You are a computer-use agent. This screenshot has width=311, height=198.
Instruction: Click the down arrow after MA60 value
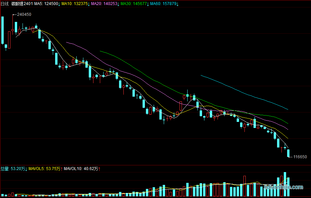[178, 4]
